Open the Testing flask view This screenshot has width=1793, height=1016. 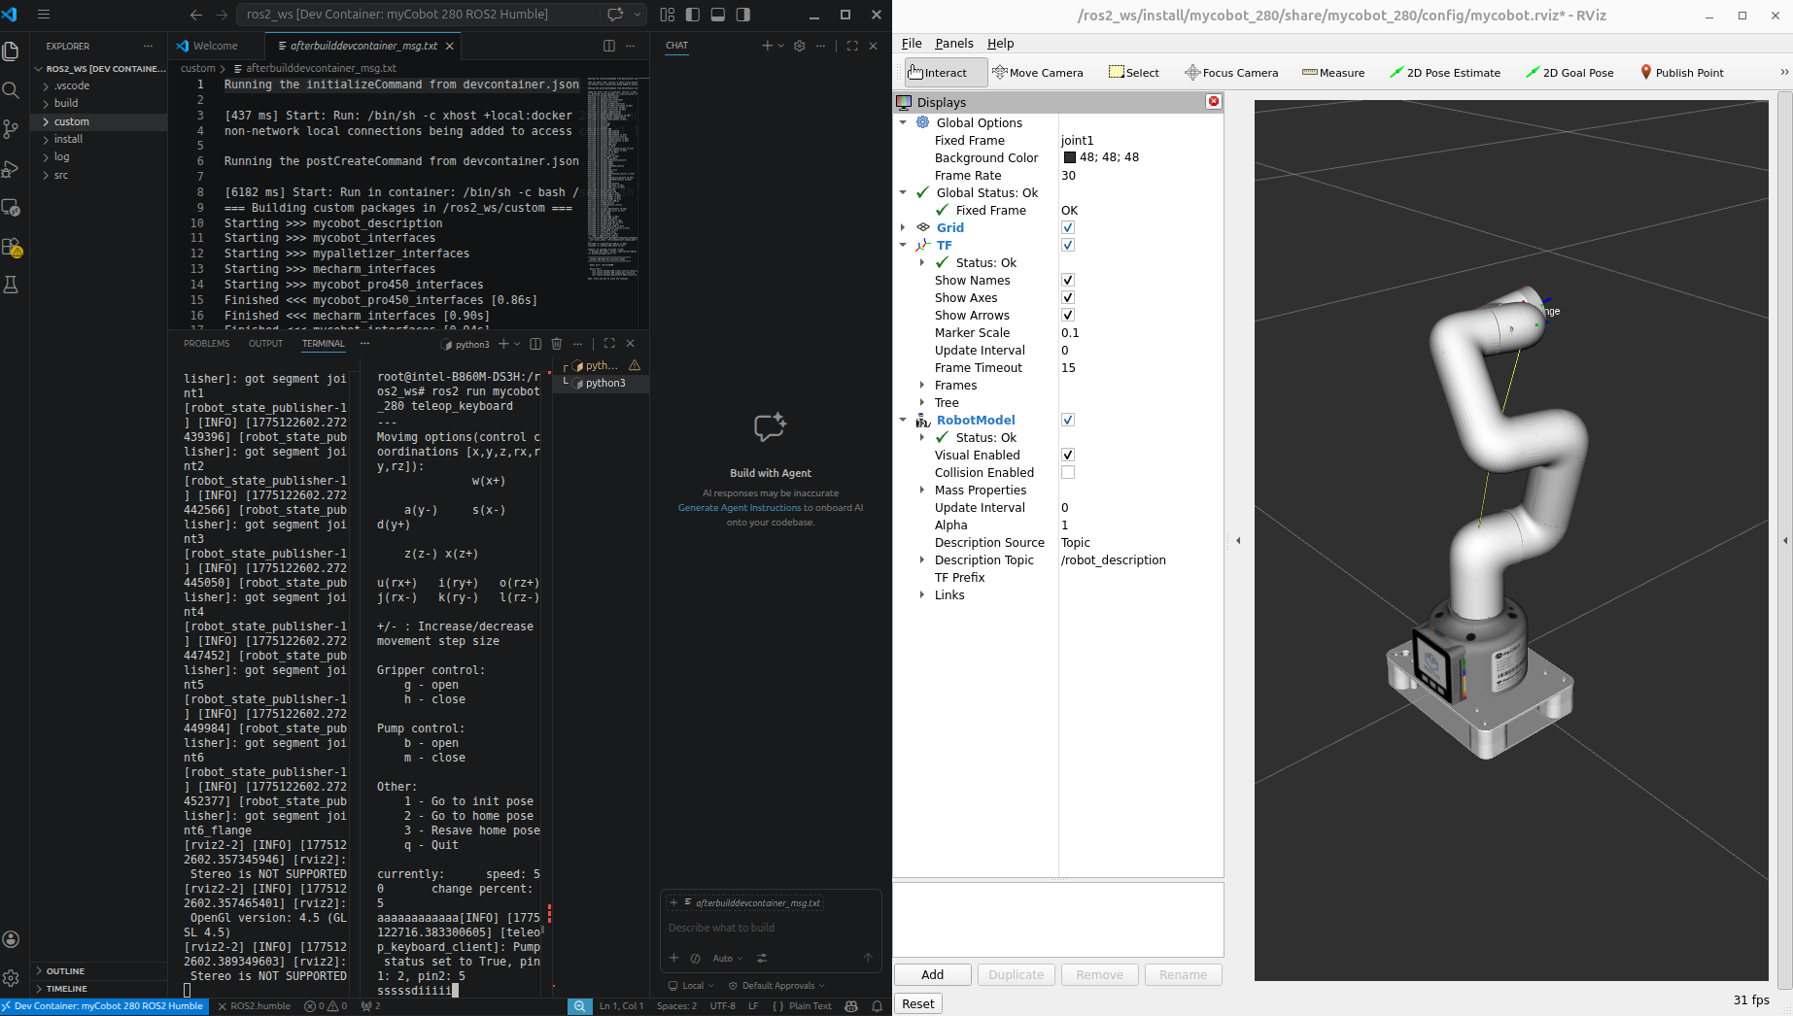[12, 286]
